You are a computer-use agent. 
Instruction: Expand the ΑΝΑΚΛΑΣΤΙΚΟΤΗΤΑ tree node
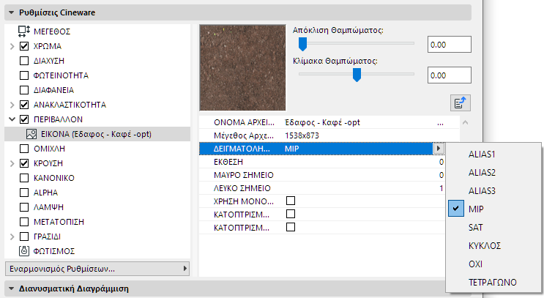[x=12, y=105]
